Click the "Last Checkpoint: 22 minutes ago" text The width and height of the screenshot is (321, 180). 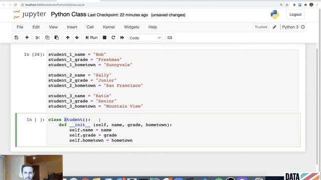[x=118, y=15]
